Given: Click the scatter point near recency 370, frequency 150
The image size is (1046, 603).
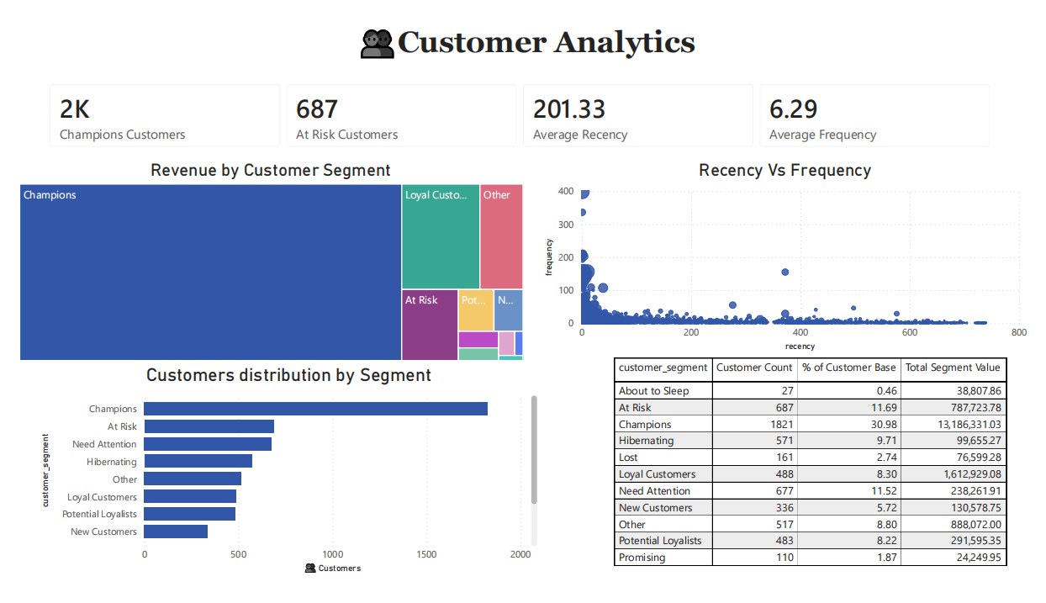Looking at the screenshot, I should pos(784,272).
